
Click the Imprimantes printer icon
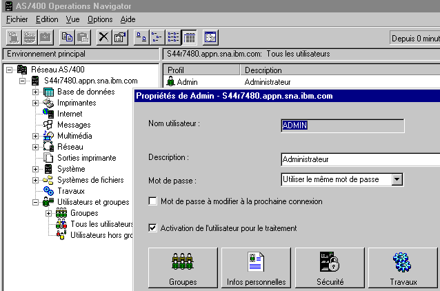(x=48, y=103)
